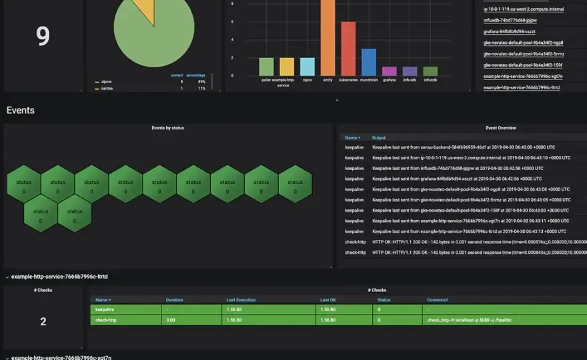Open the ip-10-0-1-119.us-west-2.compute.internal link
587x360 pixels.
pyautogui.click(x=524, y=9)
